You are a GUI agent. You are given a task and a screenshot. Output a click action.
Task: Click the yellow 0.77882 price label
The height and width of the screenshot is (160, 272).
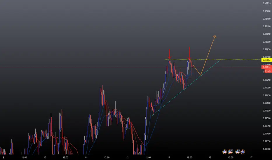pos(266,60)
